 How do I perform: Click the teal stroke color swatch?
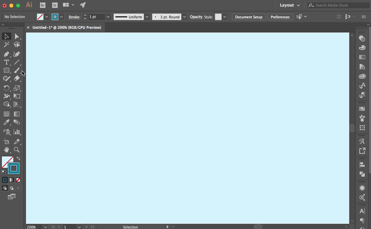point(13,168)
